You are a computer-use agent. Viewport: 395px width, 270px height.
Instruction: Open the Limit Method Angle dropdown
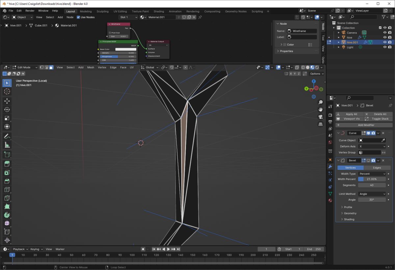pos(372,194)
